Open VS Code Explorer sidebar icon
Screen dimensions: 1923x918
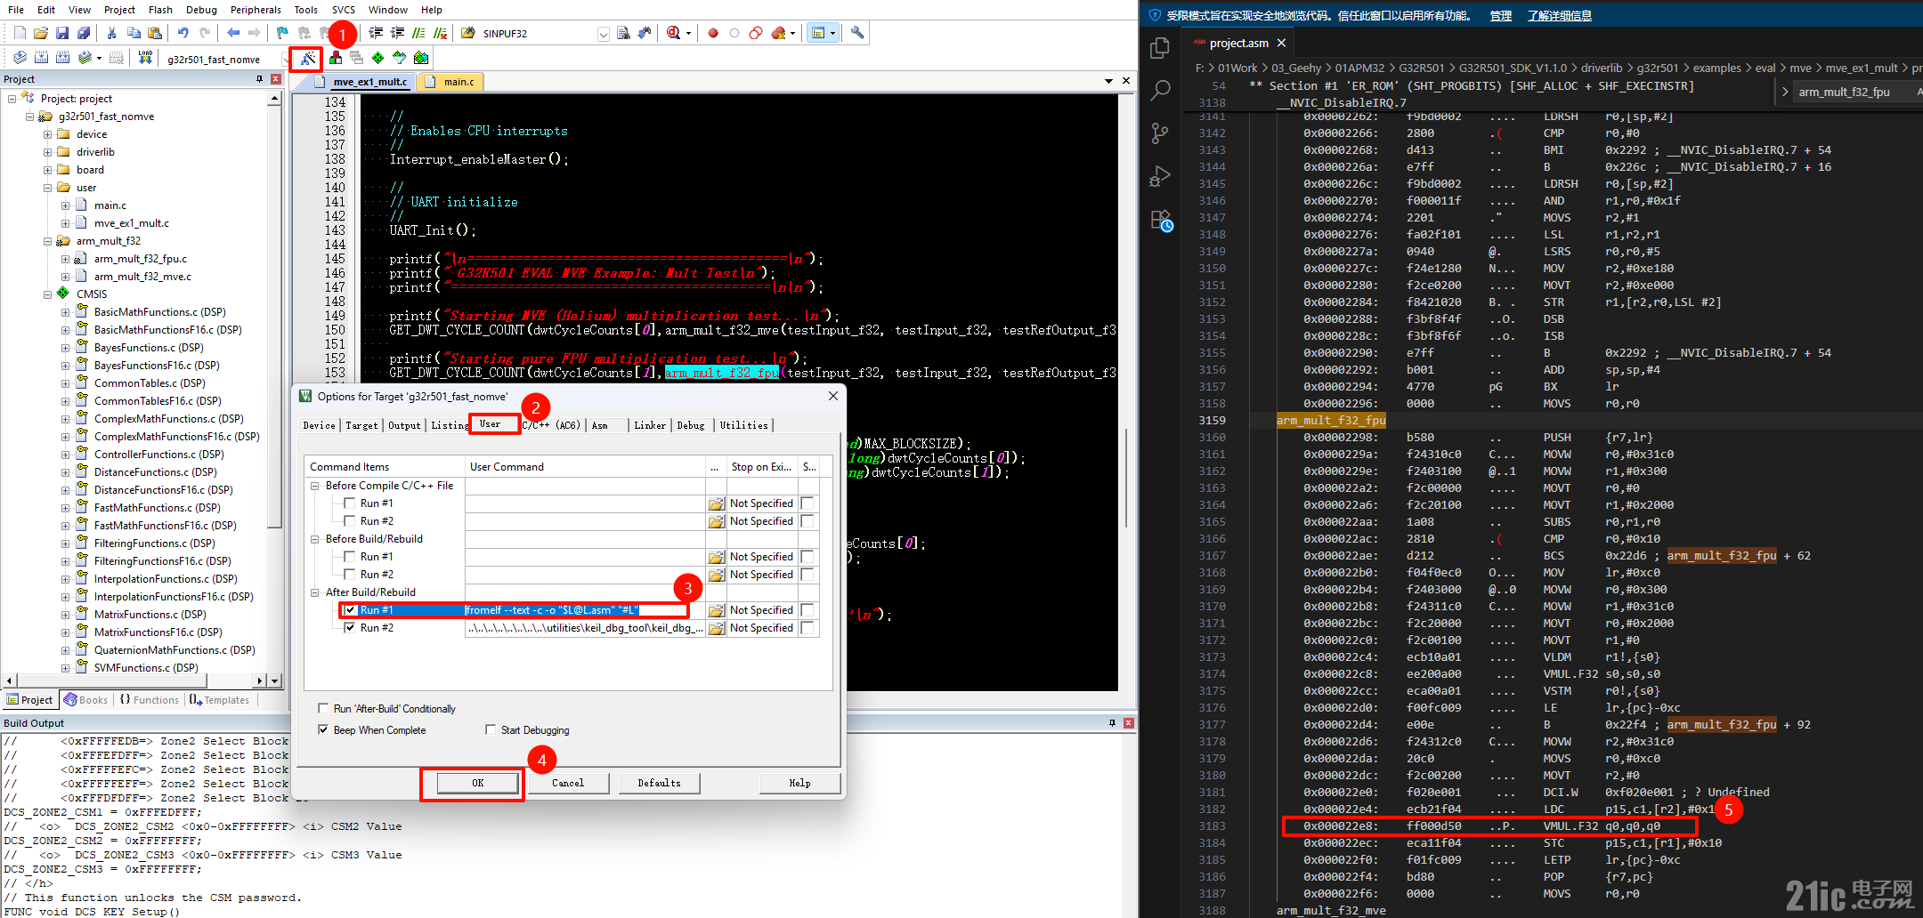tap(1160, 47)
